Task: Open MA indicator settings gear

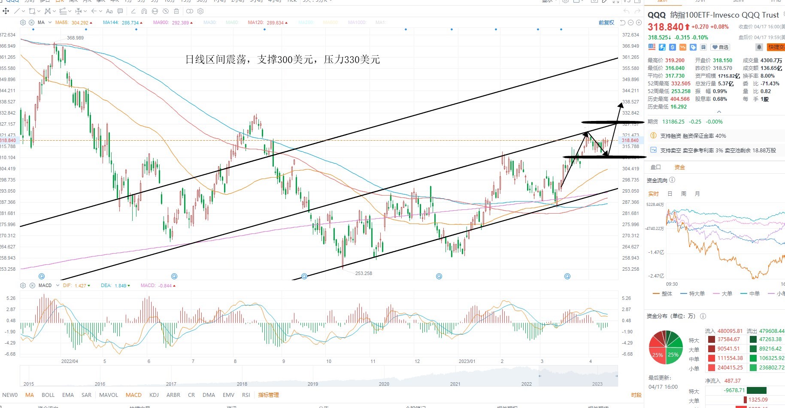Action: pos(23,22)
